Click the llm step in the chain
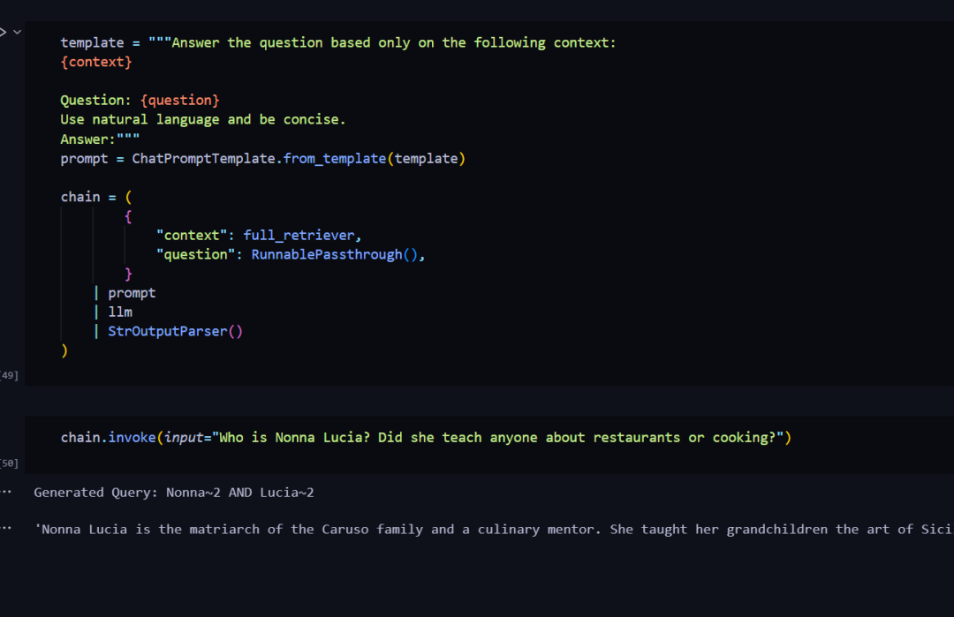This screenshot has height=617, width=954. click(x=120, y=312)
